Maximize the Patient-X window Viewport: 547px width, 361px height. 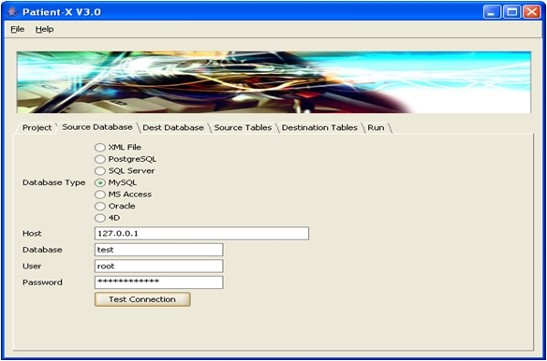pos(511,12)
